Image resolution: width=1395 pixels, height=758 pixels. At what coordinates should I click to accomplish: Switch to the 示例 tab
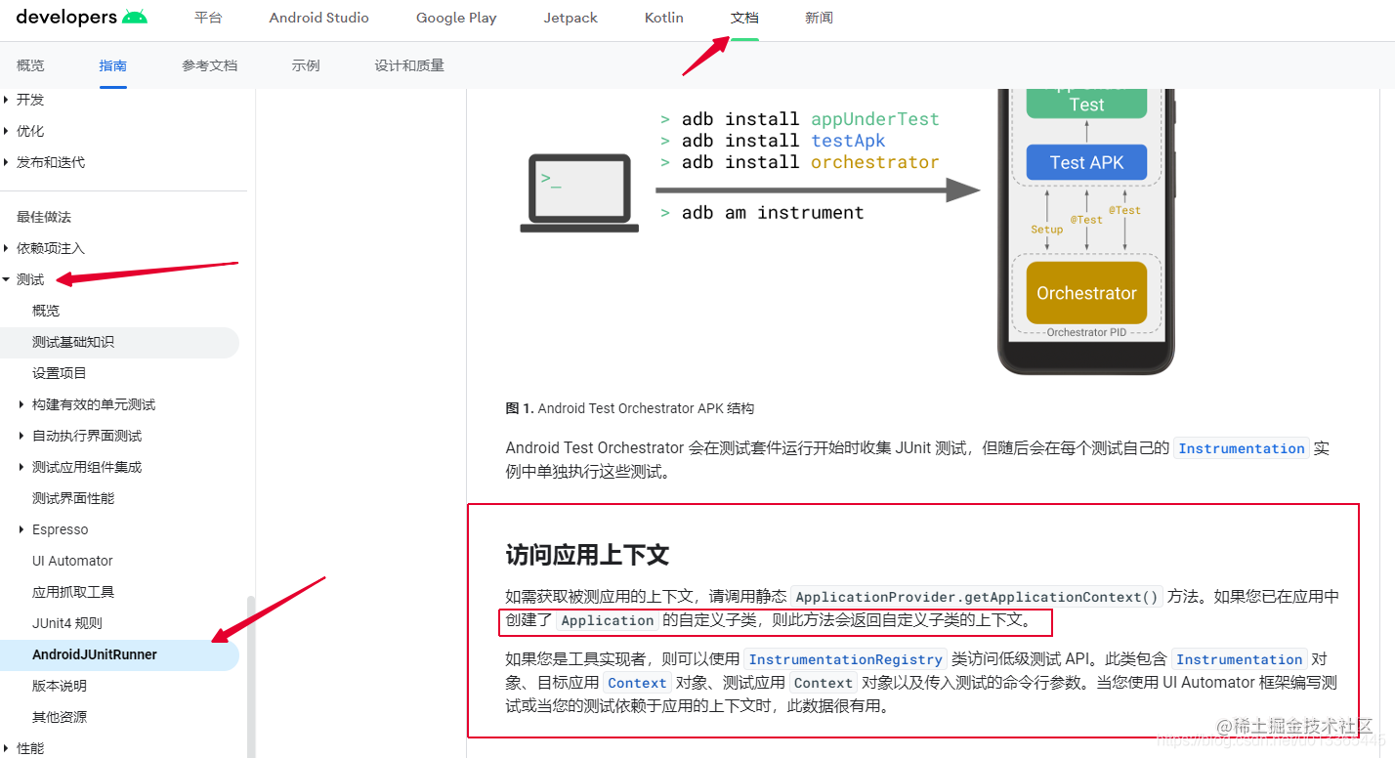coord(306,65)
